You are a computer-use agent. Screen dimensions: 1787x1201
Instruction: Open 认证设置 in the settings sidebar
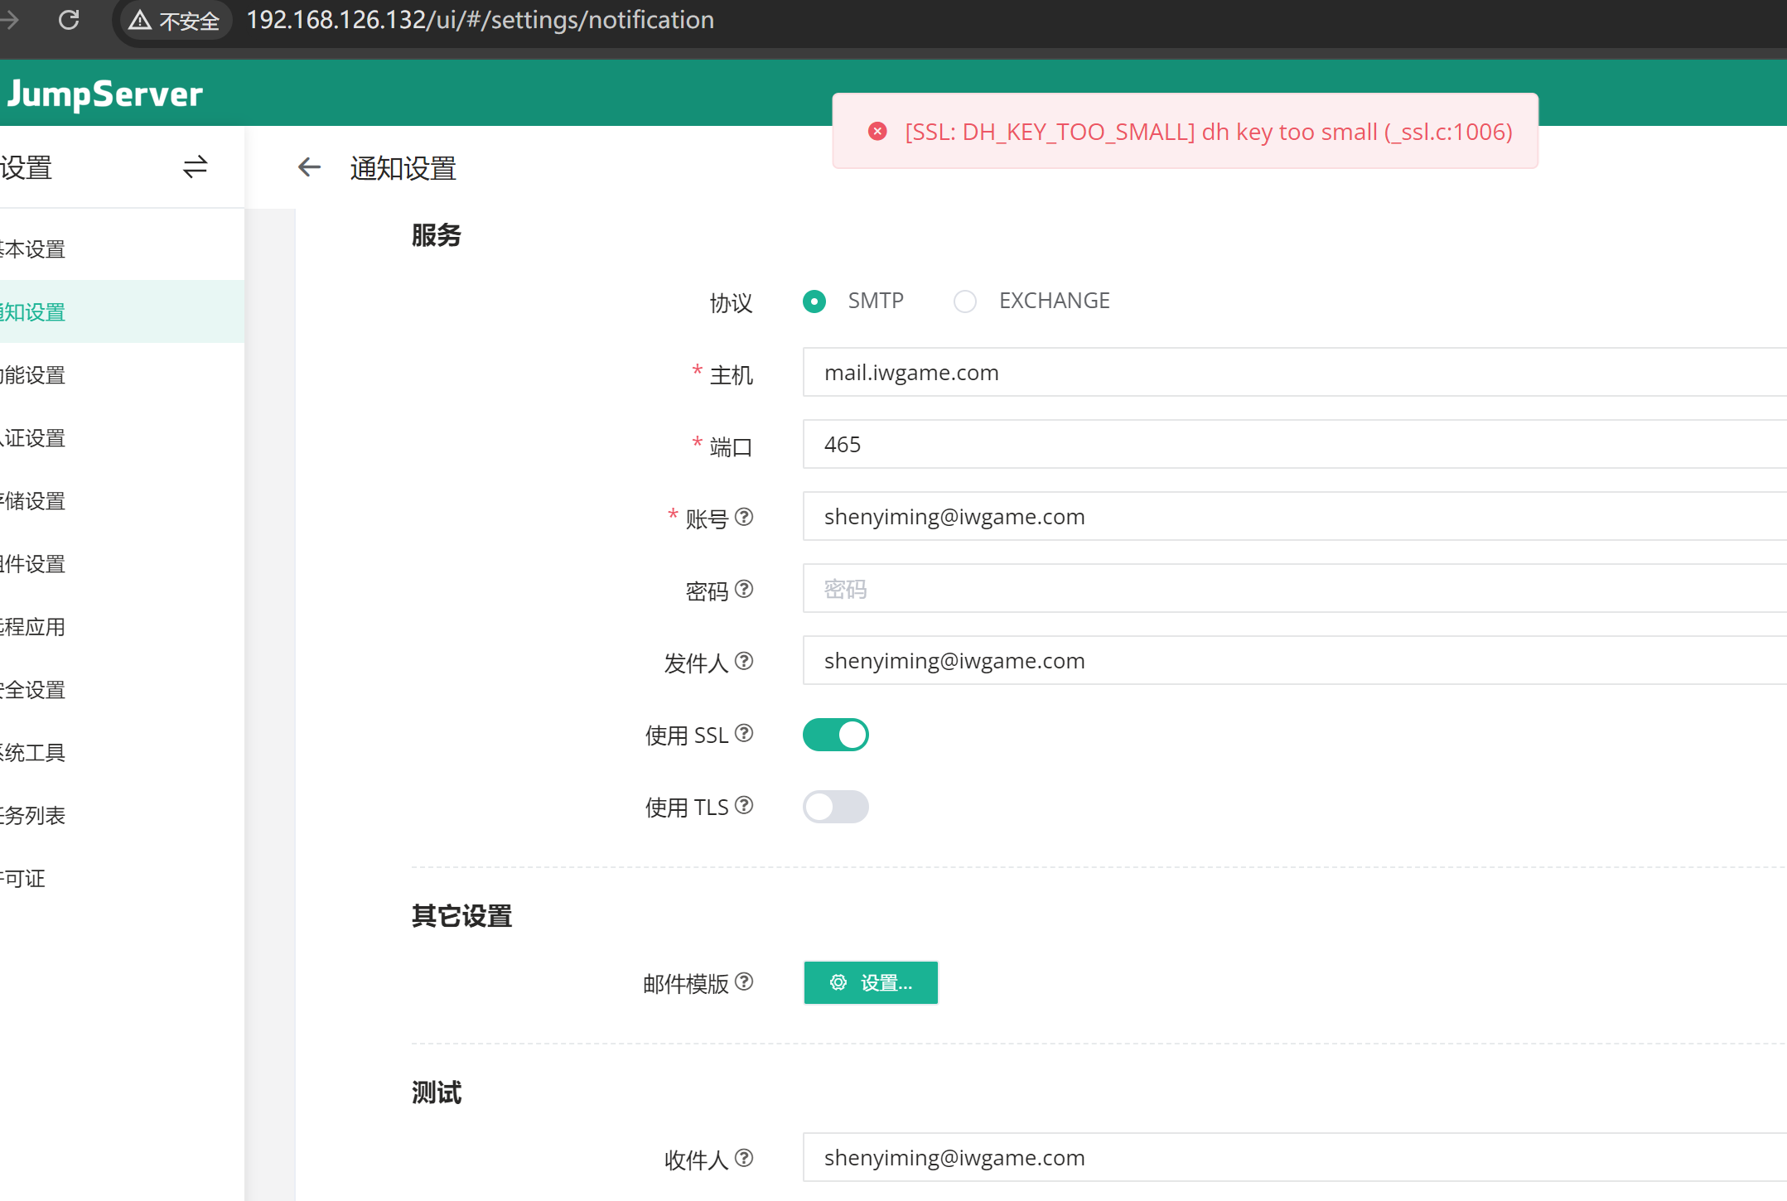click(x=33, y=438)
